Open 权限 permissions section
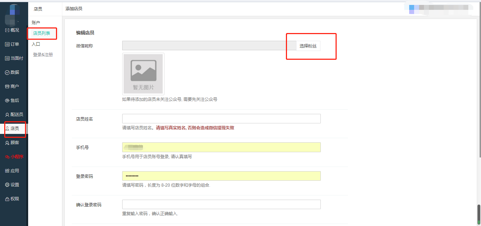The width and height of the screenshot is (481, 226). pyautogui.click(x=12, y=199)
